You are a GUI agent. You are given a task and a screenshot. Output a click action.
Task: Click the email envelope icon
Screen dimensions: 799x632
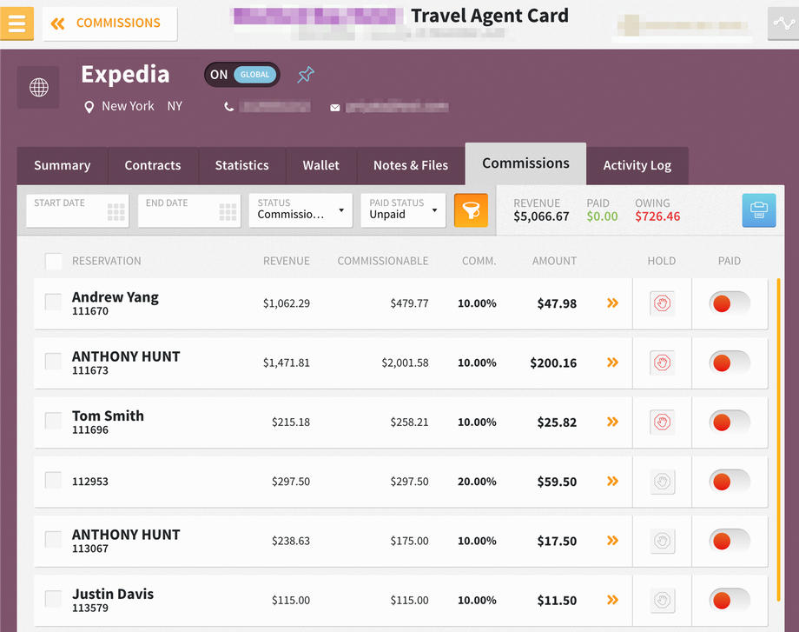(334, 107)
